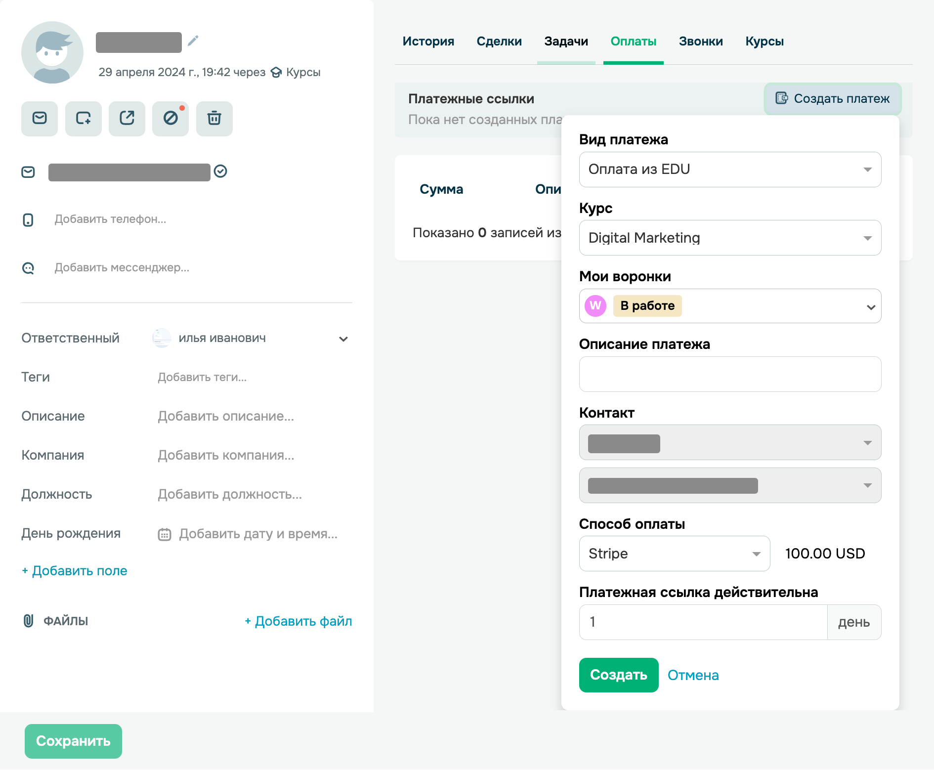Open the Вид платежа dropdown

[x=729, y=170]
